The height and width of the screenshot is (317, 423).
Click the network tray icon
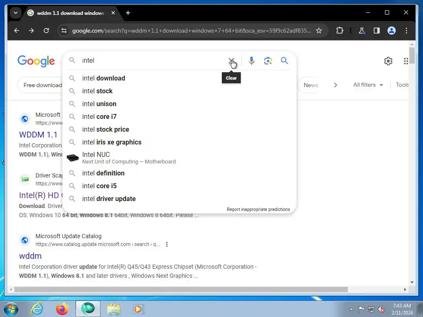pos(371,309)
